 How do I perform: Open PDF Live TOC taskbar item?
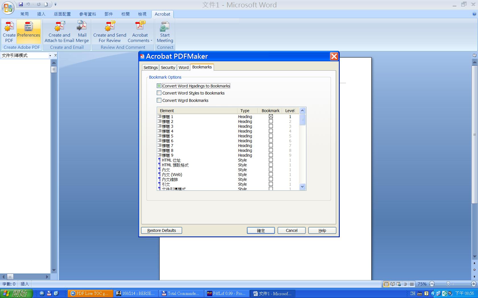tap(90, 293)
